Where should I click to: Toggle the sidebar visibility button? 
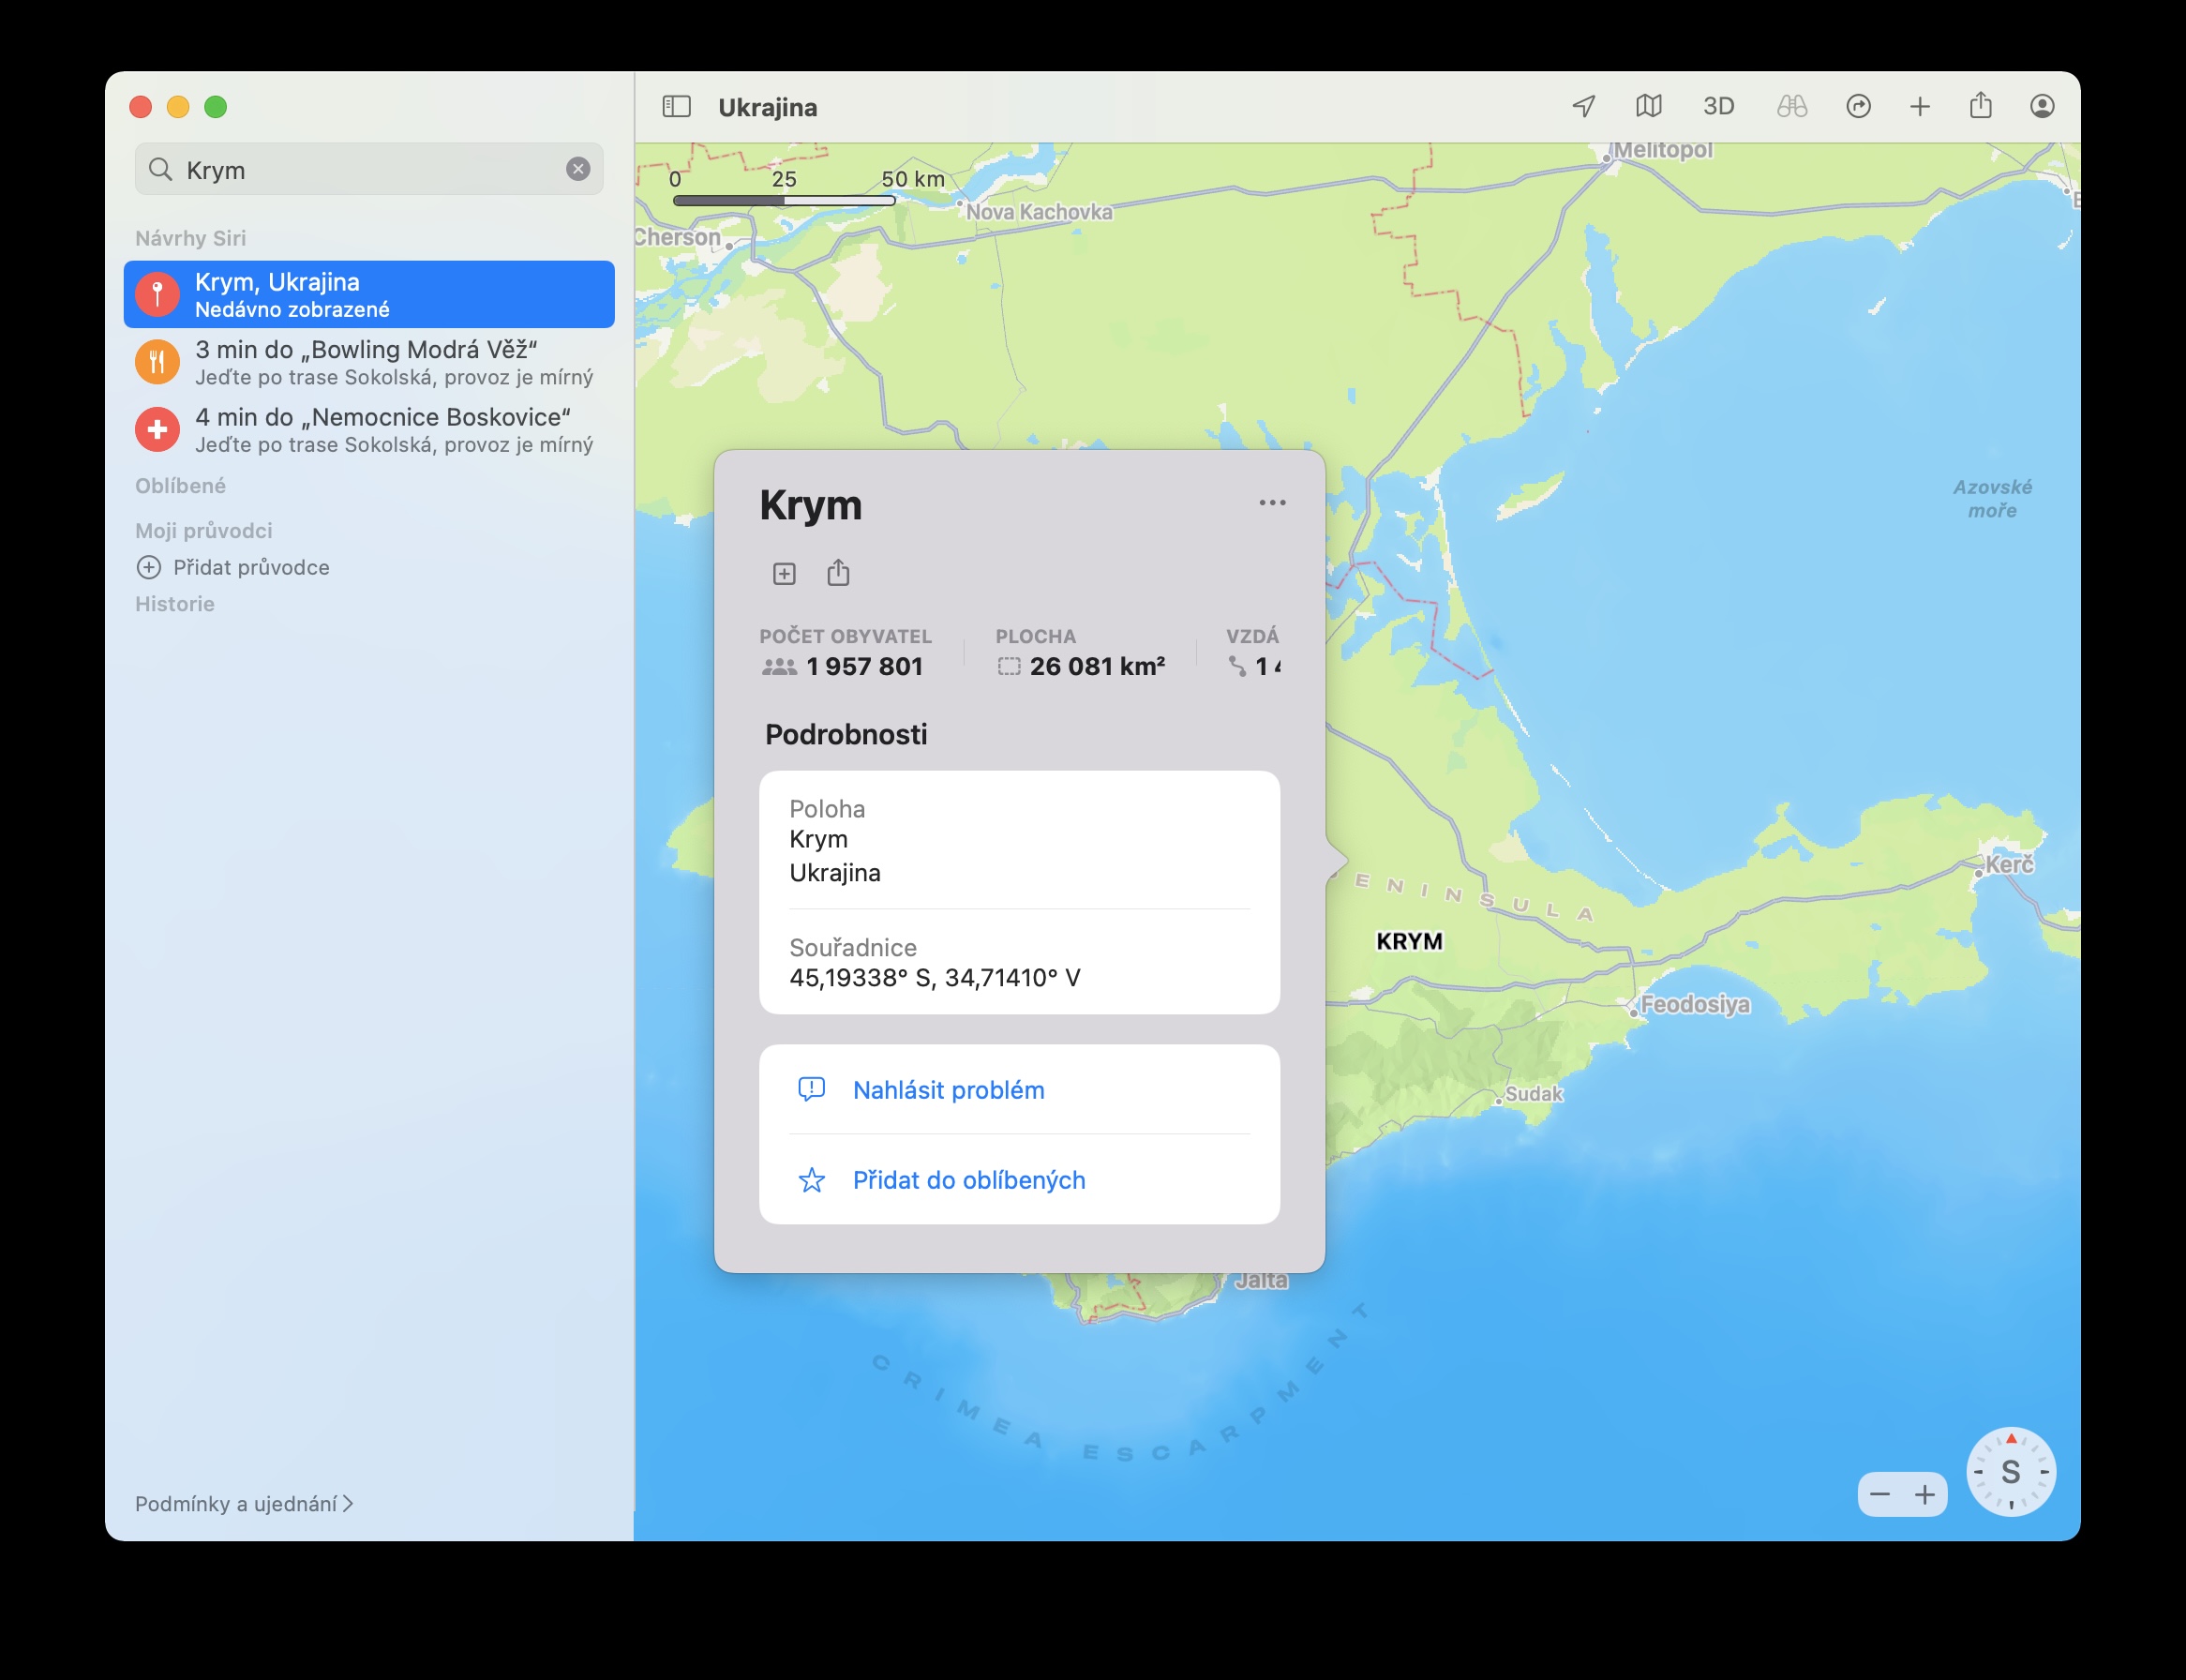676,106
